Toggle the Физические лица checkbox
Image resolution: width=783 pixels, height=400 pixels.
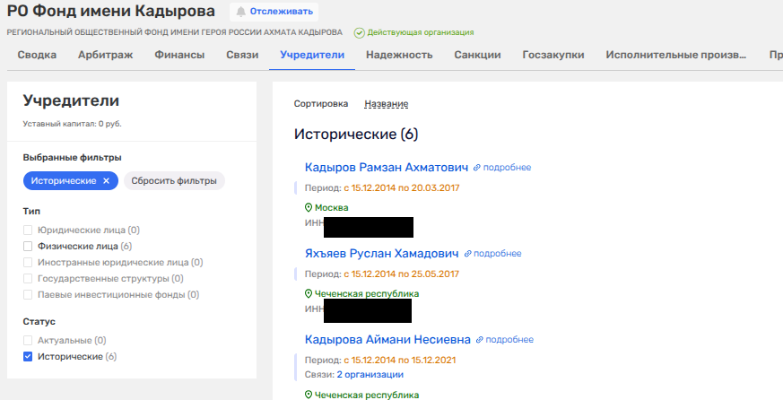click(28, 246)
